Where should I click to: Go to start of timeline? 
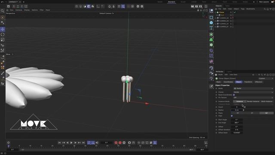pos(59,143)
